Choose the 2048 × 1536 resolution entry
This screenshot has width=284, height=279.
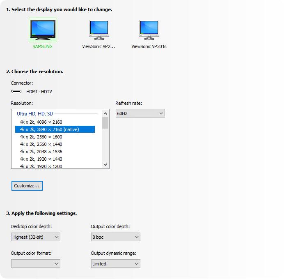pyautogui.click(x=41, y=152)
